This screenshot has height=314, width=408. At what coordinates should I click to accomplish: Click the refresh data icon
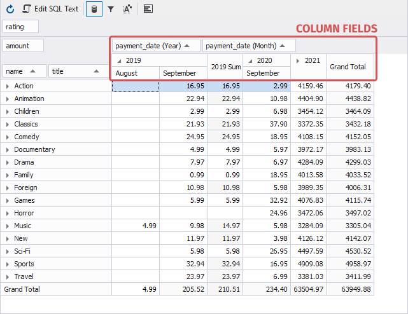10,9
